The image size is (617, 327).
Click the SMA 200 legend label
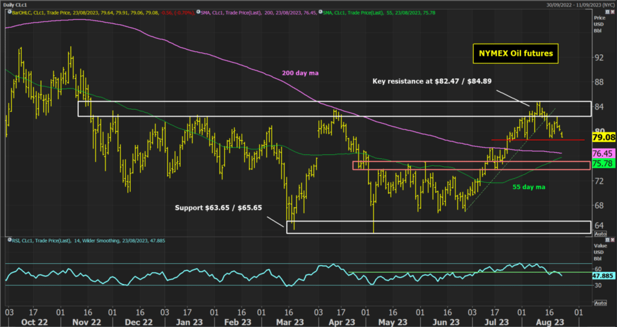(x=259, y=13)
